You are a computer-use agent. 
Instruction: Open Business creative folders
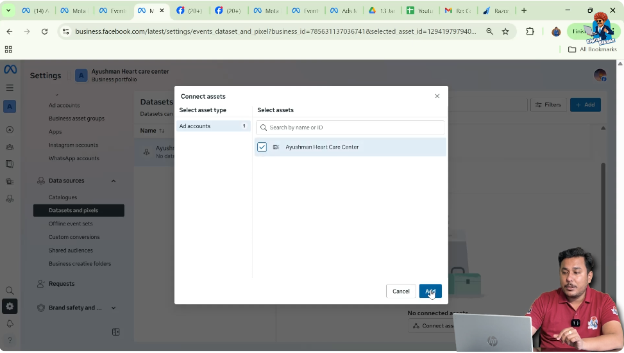pyautogui.click(x=80, y=263)
